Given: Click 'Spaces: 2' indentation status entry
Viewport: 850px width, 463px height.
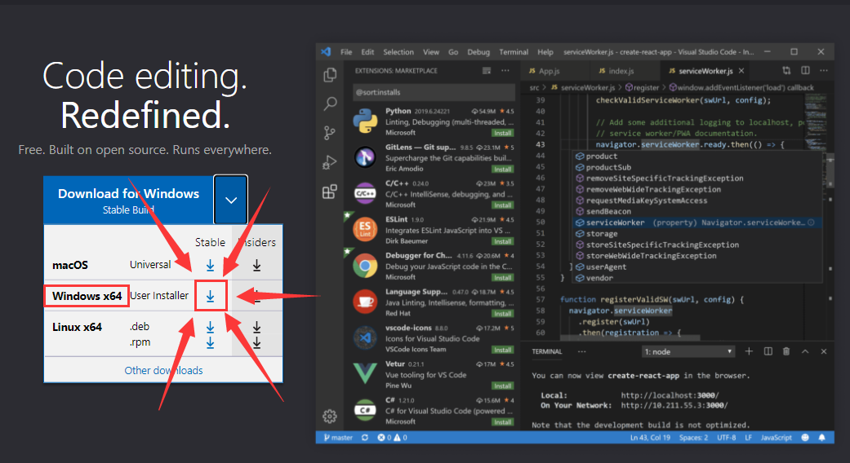Looking at the screenshot, I should pyautogui.click(x=693, y=438).
